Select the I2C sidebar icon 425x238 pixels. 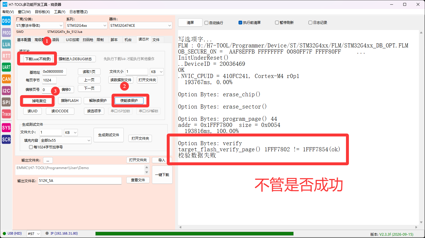point(6,90)
